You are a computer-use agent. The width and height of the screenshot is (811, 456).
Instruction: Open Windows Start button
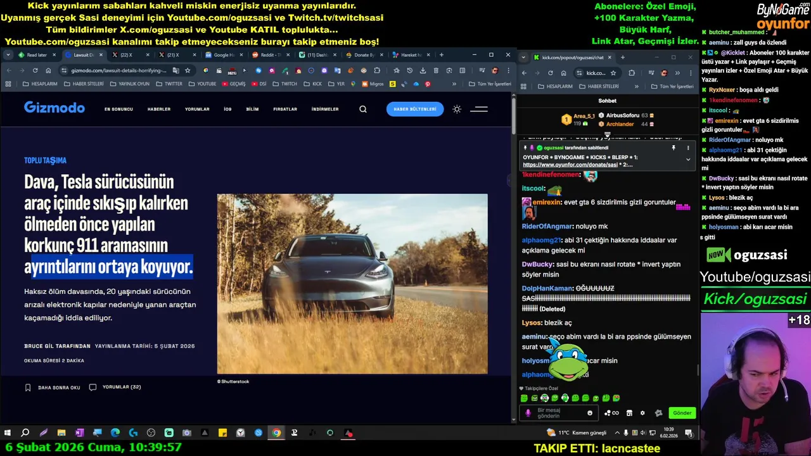8,433
